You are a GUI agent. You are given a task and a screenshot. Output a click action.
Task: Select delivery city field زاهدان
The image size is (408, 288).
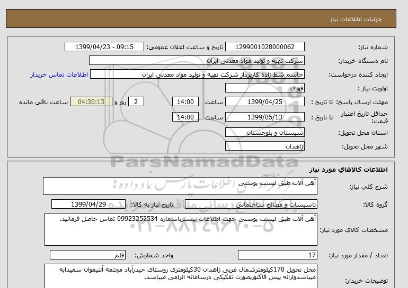click(264, 146)
